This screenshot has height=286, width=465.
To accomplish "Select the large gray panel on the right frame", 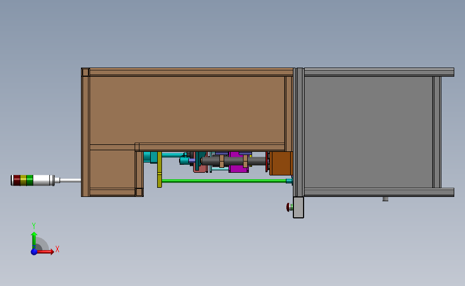I will coord(368,133).
